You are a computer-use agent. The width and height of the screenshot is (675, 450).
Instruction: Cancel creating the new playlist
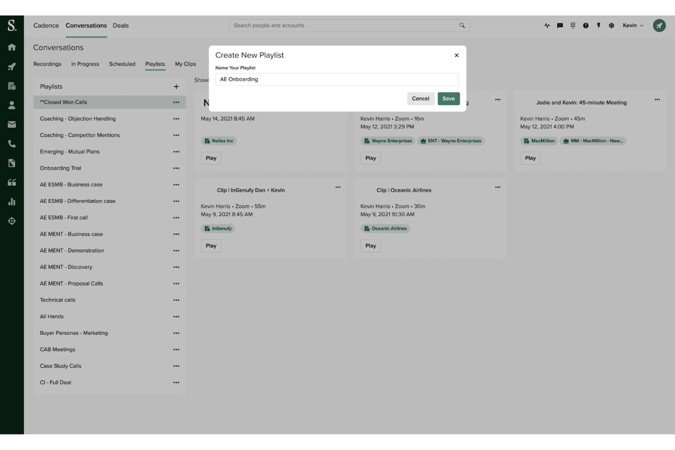coord(420,98)
